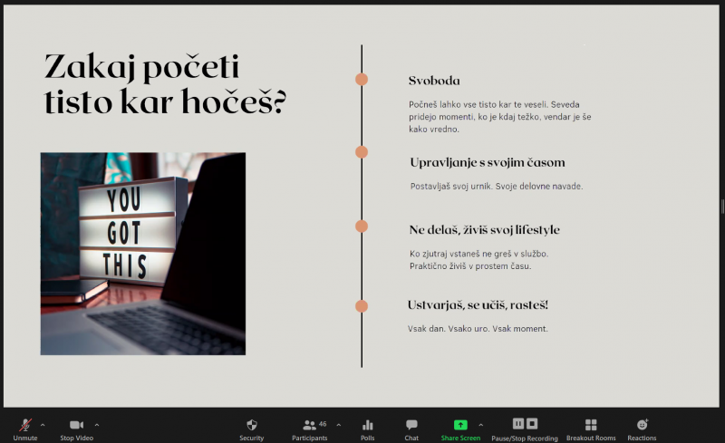The image size is (725, 443).
Task: Open share options arrow beside Share Screen
Action: coord(481,425)
